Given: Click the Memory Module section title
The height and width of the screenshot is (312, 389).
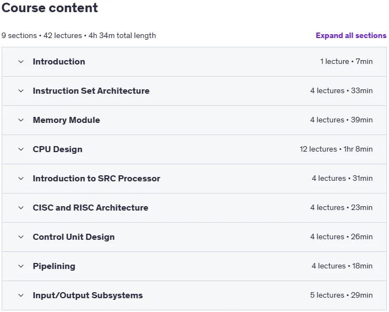Looking at the screenshot, I should click(x=66, y=120).
